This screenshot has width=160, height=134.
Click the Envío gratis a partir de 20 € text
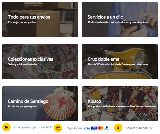(x=33, y=127)
